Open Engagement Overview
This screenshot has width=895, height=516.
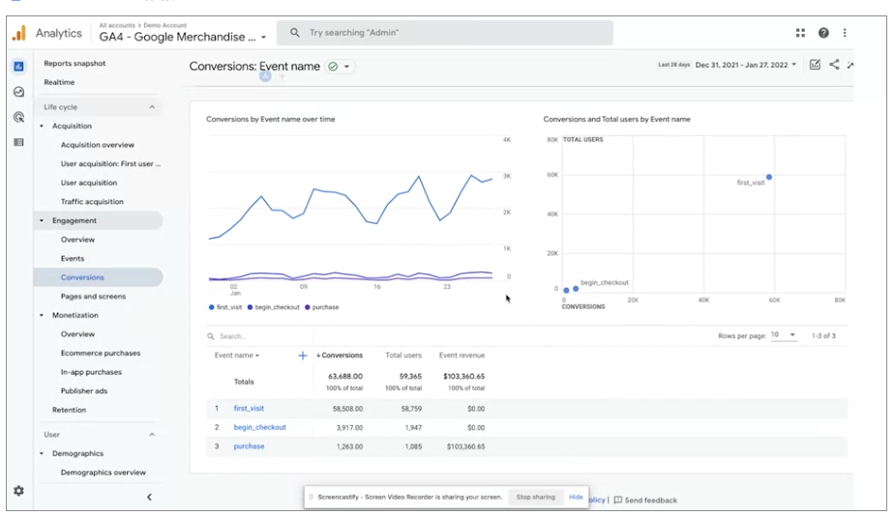[x=77, y=240]
